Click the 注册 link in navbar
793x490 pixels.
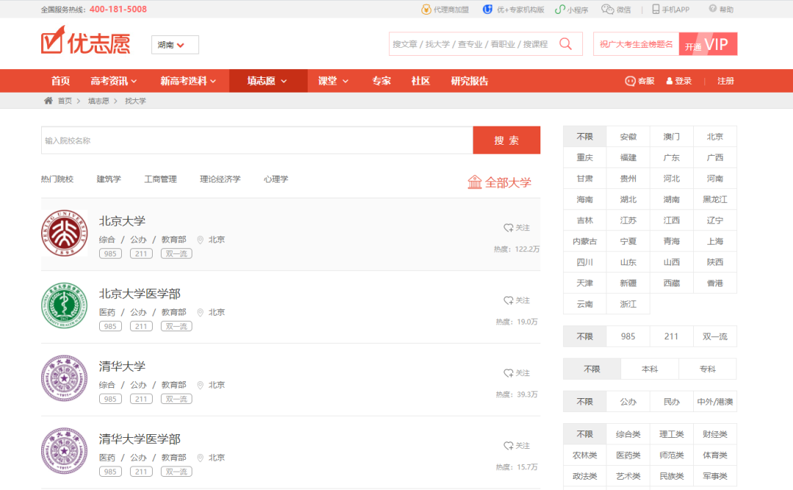point(725,81)
